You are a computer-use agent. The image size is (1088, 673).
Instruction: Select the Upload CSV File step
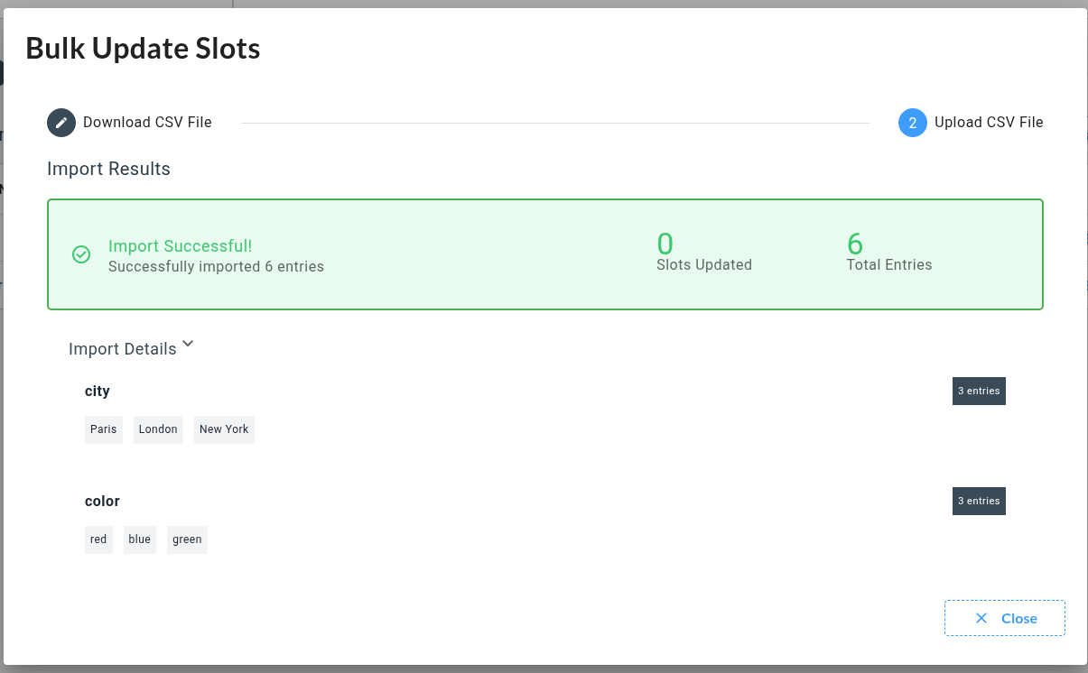click(988, 123)
